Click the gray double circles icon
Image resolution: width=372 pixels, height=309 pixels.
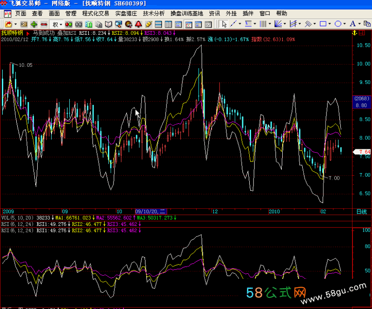coord(79,24)
